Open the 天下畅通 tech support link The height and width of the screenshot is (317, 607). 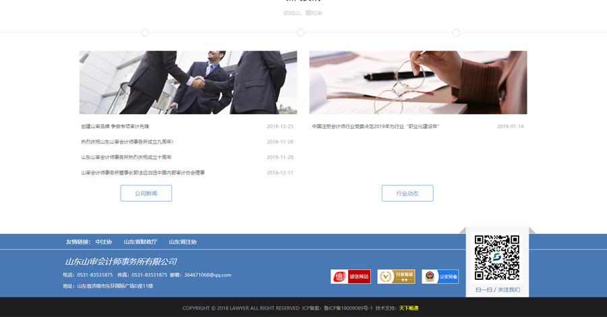tap(409, 308)
